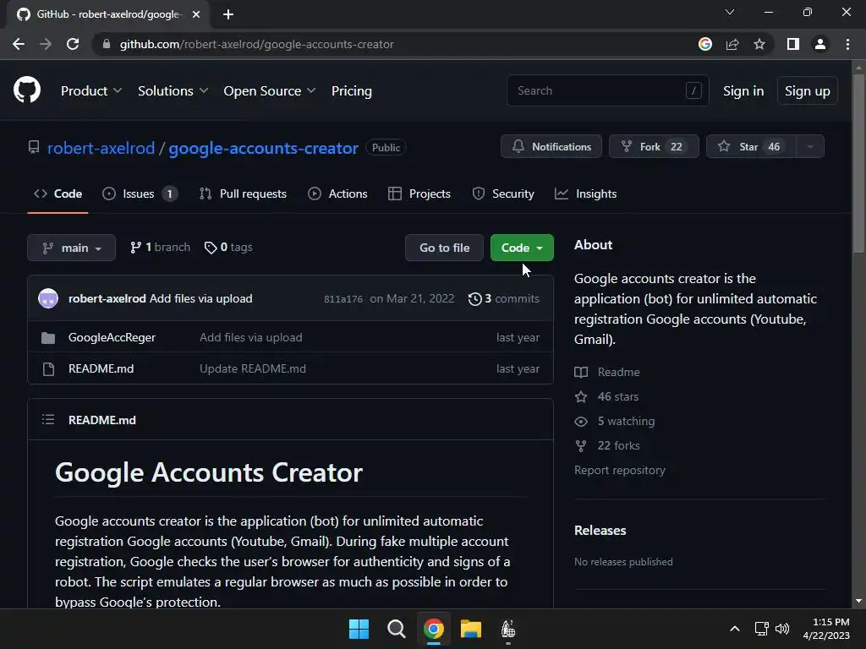Go back with browser back arrow
Image resolution: width=866 pixels, height=649 pixels.
pyautogui.click(x=19, y=44)
